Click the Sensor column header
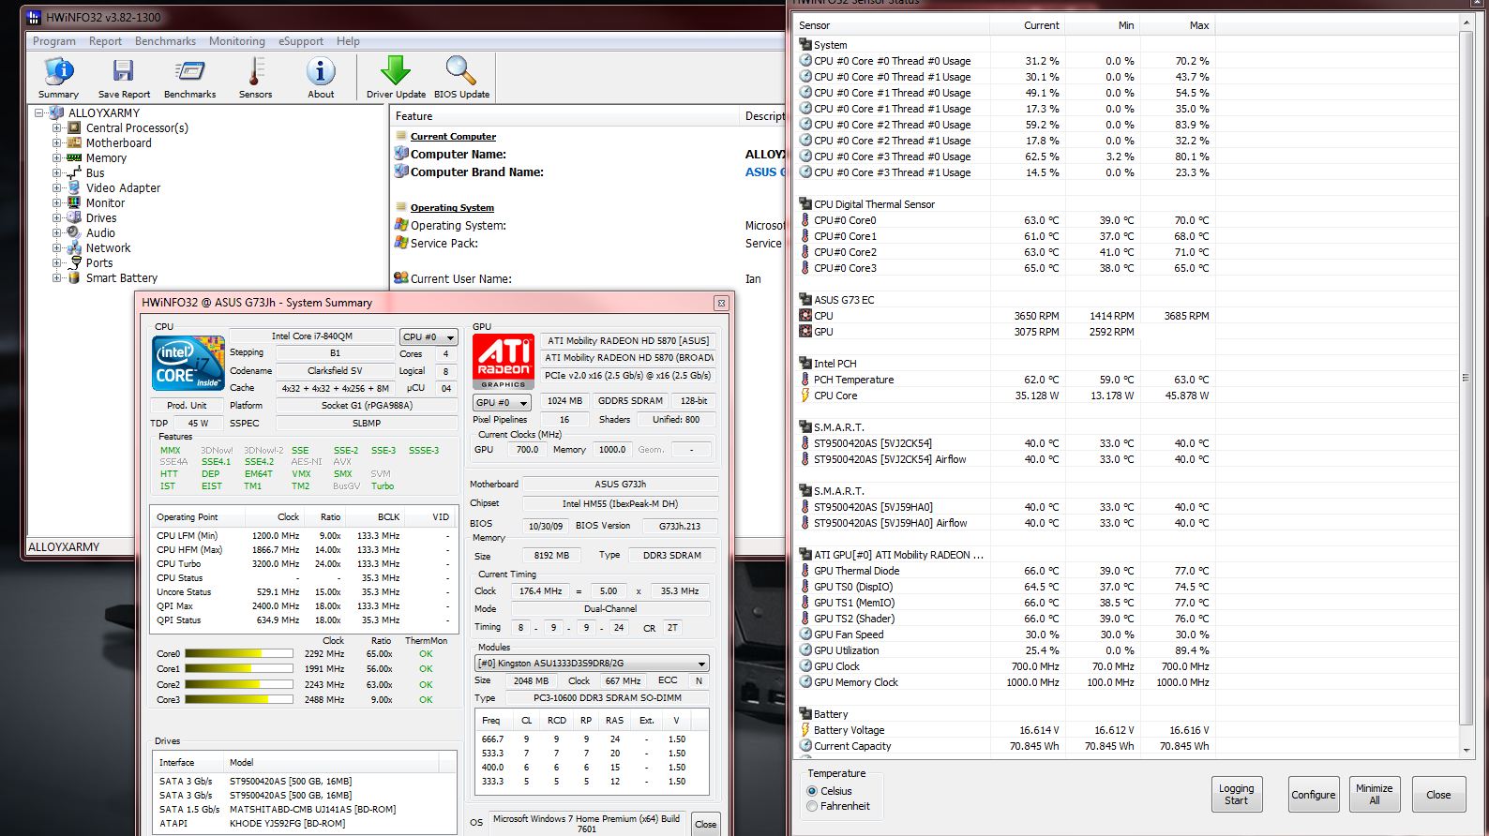The height and width of the screenshot is (836, 1489). pos(892,25)
